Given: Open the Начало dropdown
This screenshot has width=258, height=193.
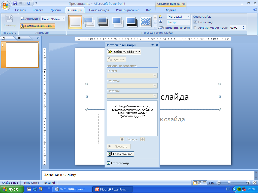Looking at the screenshot, I should [132, 76].
